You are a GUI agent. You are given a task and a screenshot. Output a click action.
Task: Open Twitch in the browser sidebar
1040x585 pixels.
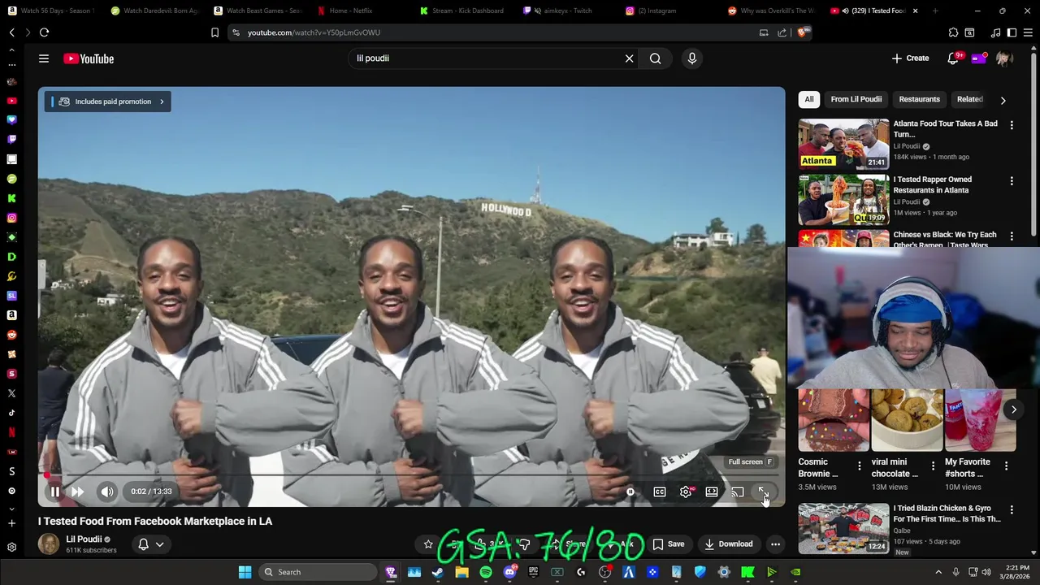11,140
